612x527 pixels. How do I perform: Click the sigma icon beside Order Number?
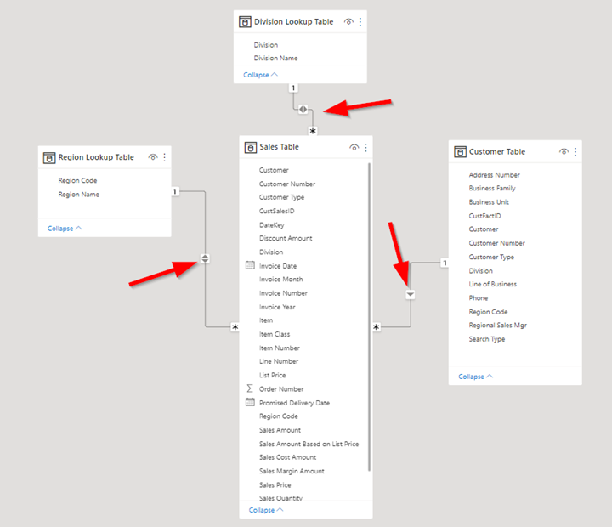click(250, 388)
